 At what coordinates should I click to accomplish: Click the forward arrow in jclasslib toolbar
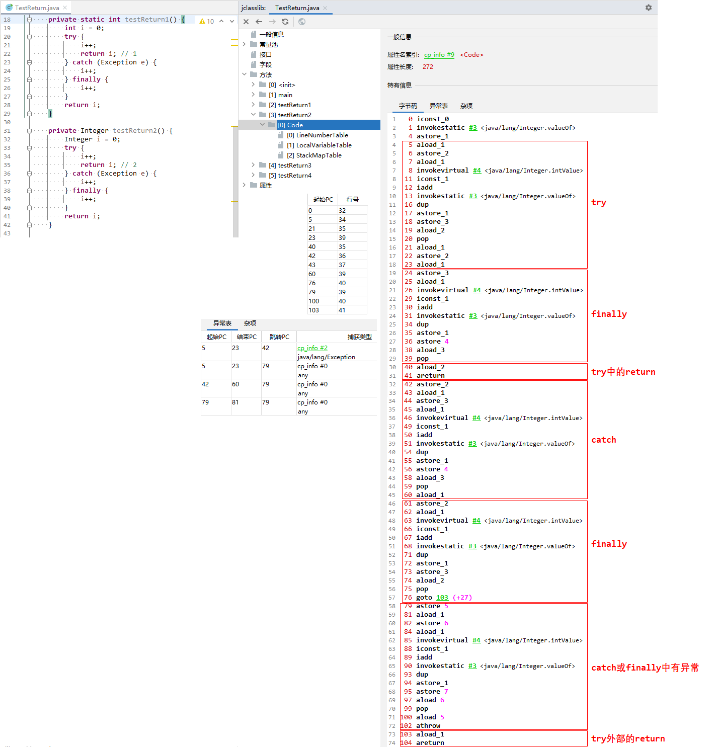[272, 22]
